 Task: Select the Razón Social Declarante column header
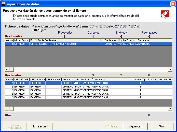[x=65, y=40]
